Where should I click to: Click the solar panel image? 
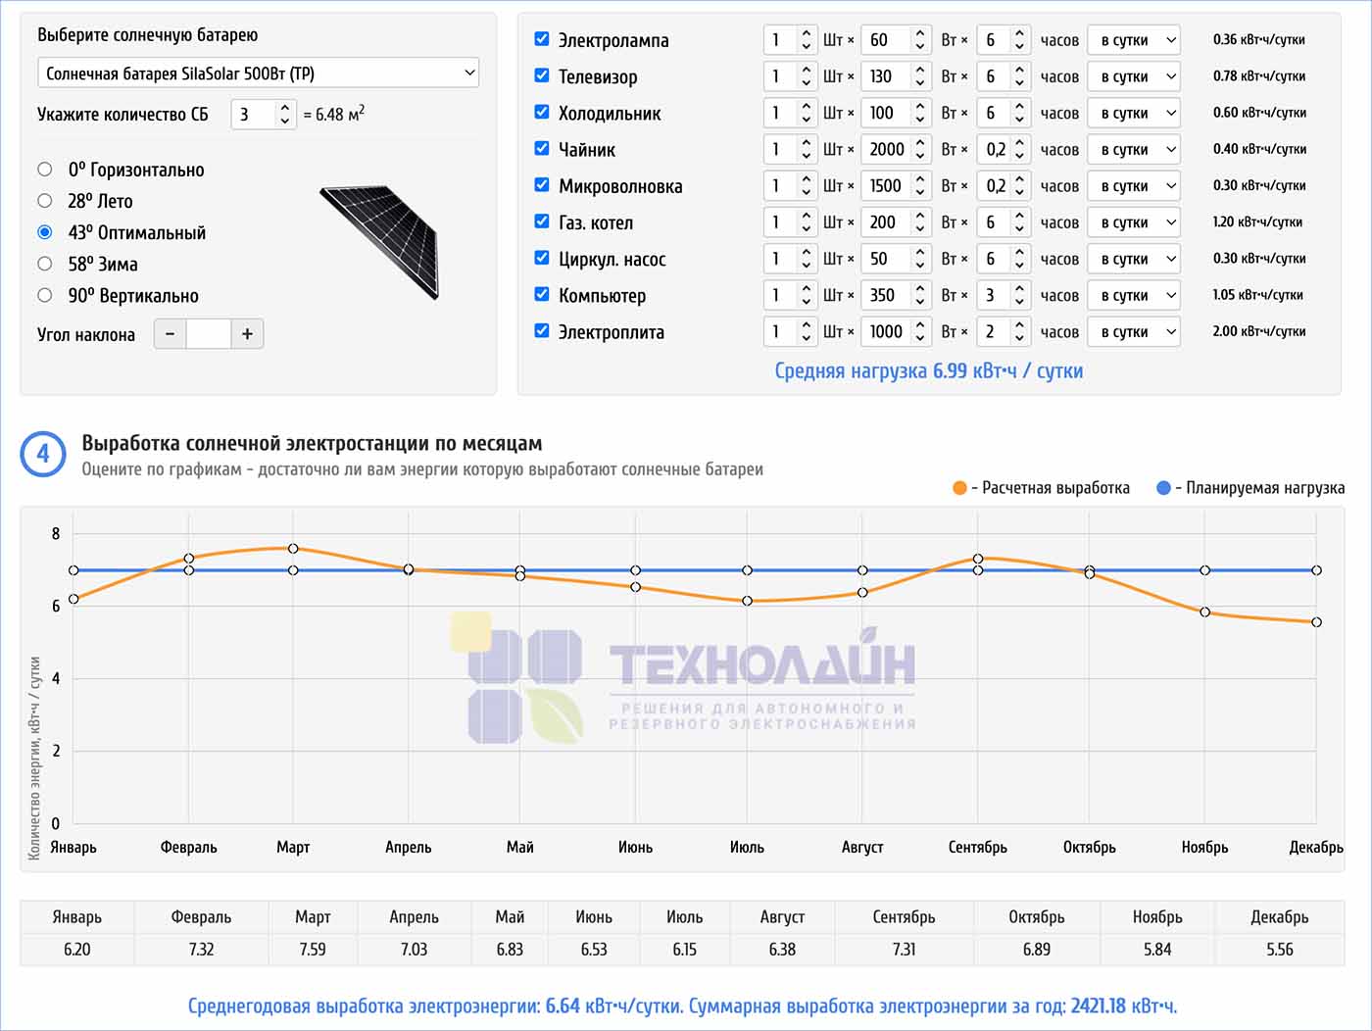pyautogui.click(x=380, y=241)
